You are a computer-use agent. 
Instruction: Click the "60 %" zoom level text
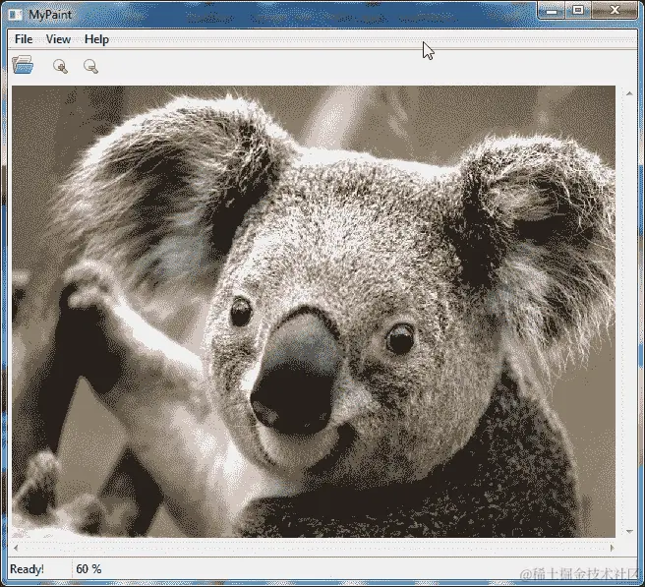point(88,569)
